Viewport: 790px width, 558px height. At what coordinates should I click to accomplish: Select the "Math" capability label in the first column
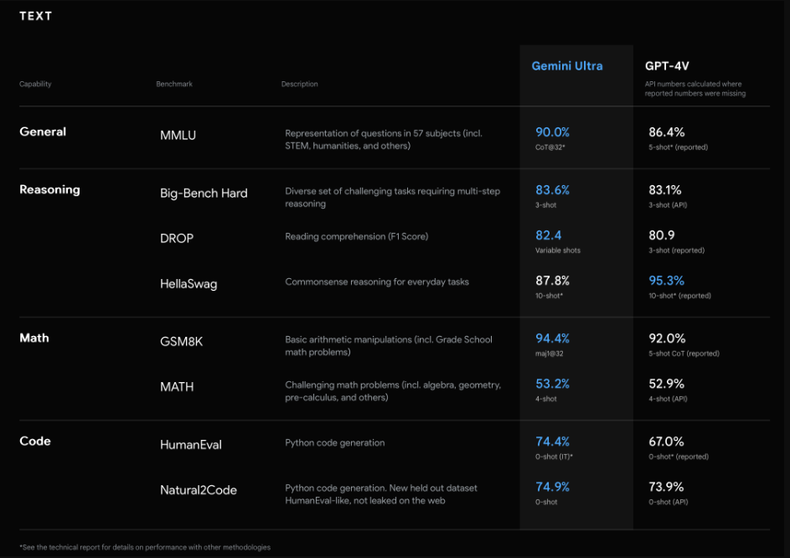pyautogui.click(x=34, y=338)
